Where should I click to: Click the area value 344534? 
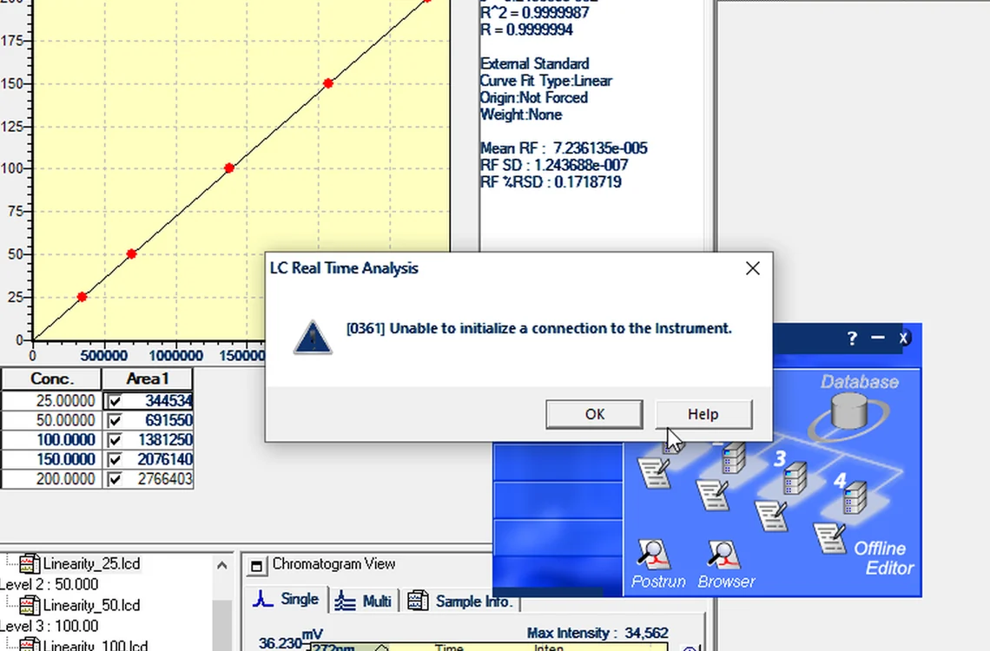(x=168, y=401)
